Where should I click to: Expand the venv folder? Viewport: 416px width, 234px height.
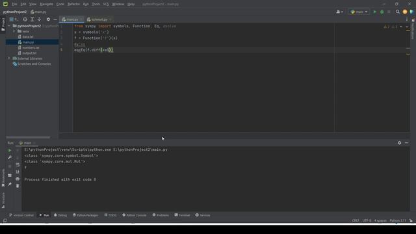14,31
